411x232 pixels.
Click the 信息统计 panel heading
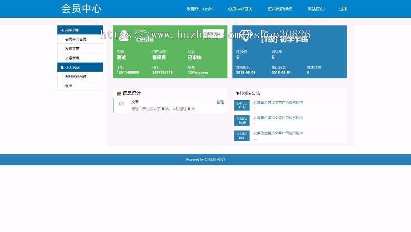(132, 93)
